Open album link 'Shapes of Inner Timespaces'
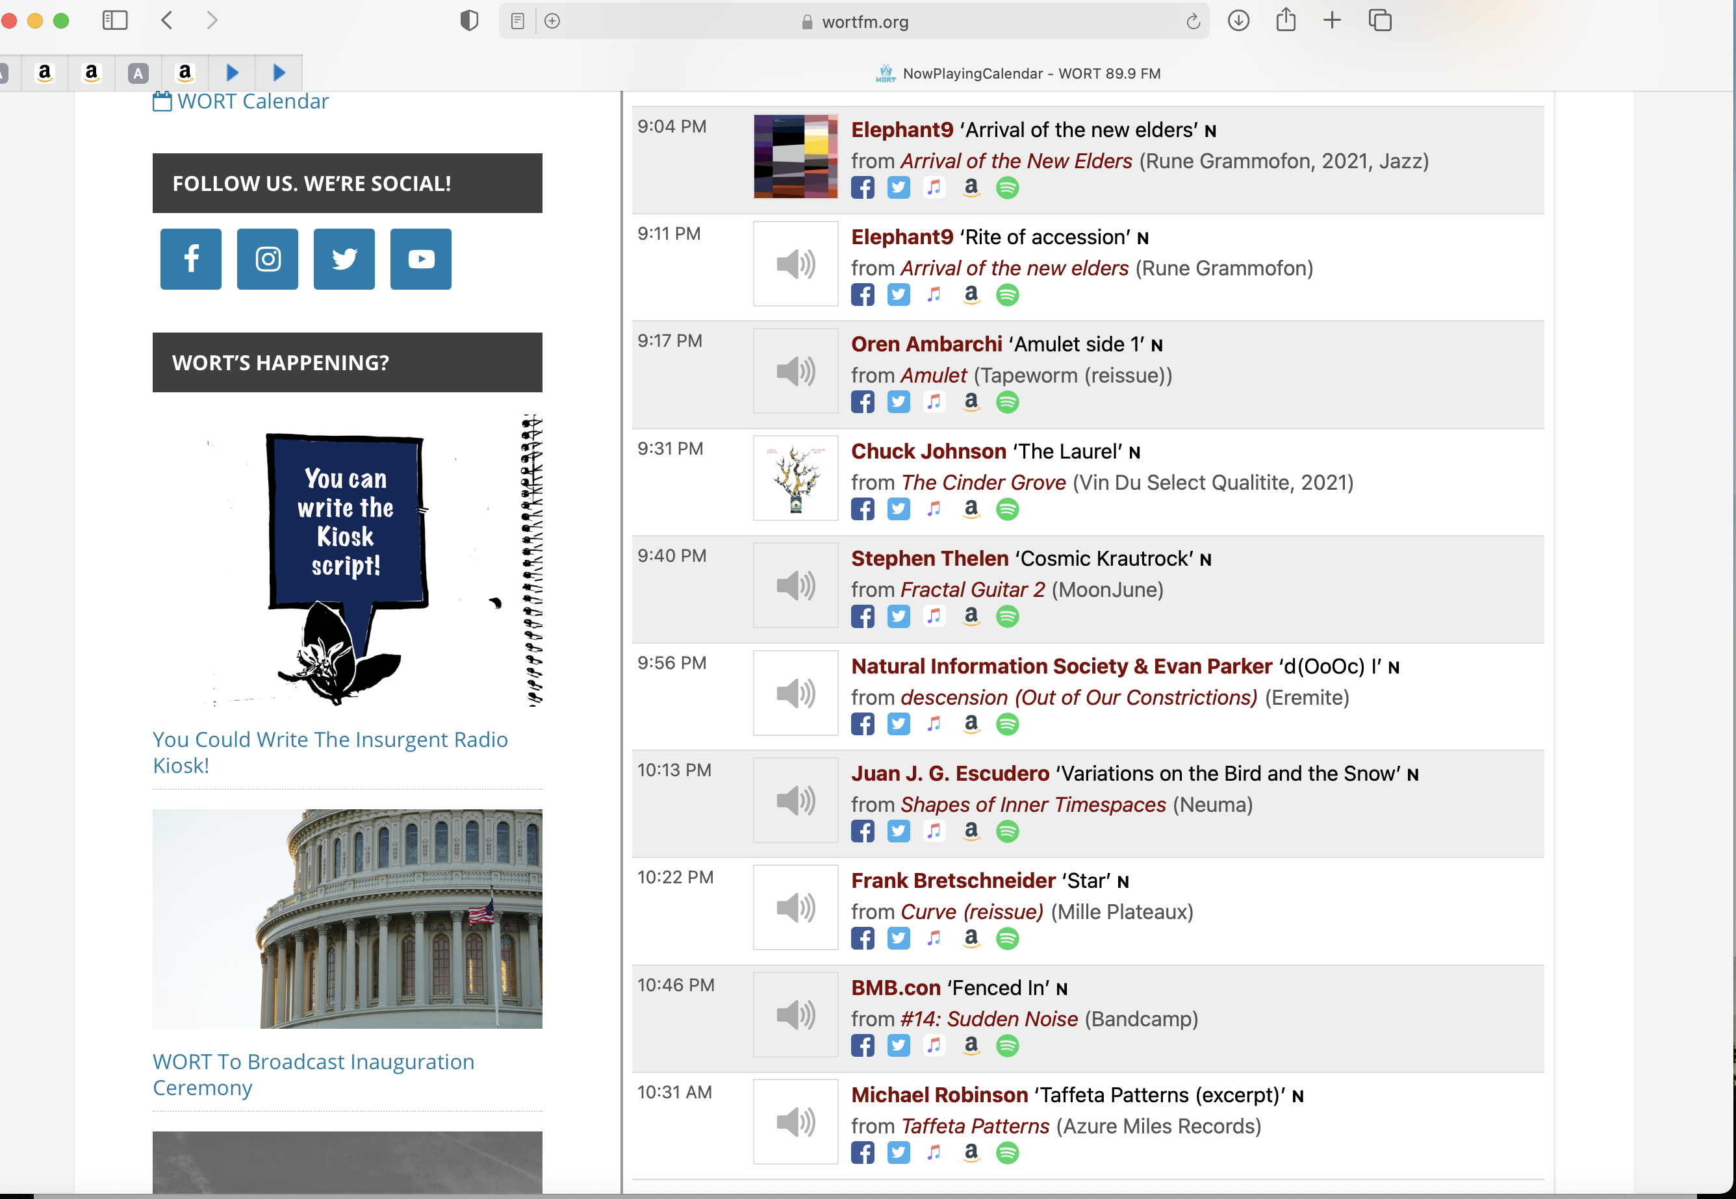This screenshot has height=1199, width=1736. [x=1033, y=805]
